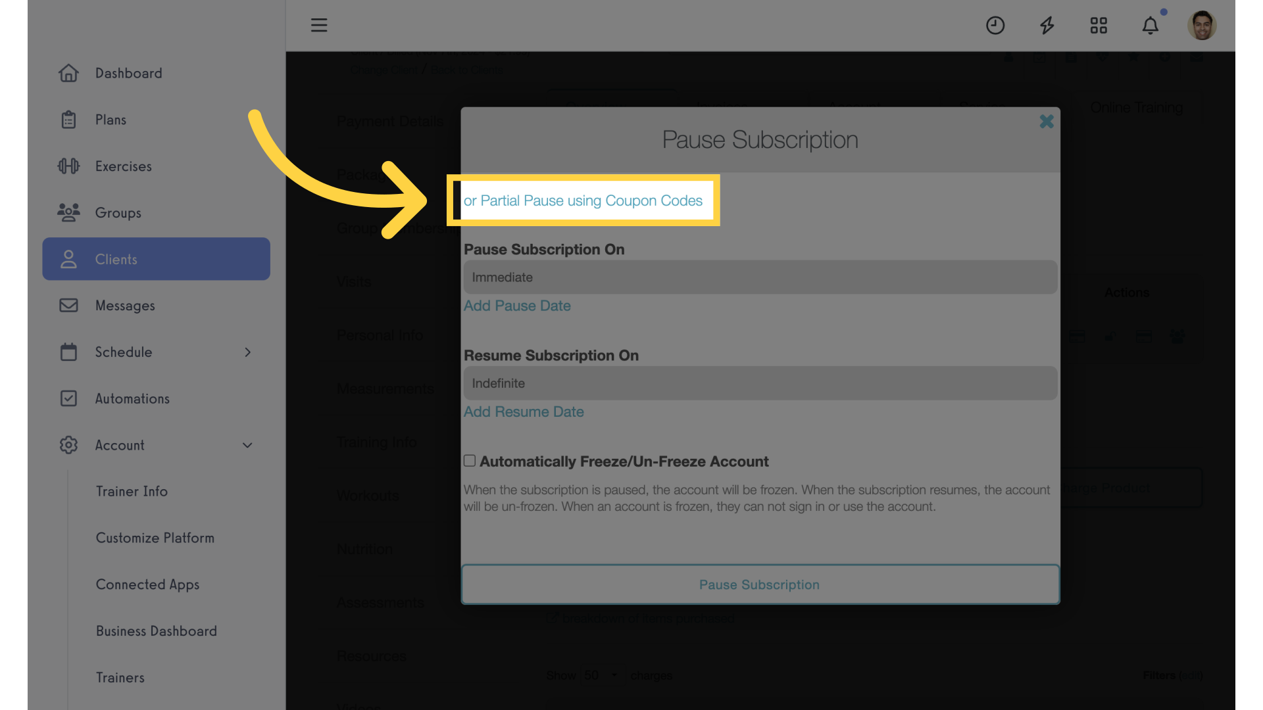This screenshot has width=1263, height=710.
Task: Click the Plans icon in sidebar
Action: point(68,120)
